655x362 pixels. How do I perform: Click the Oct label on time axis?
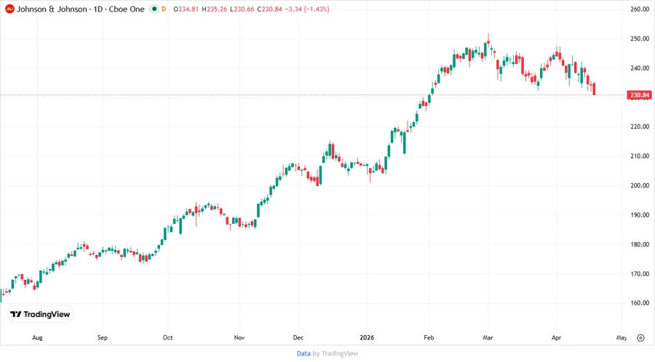167,337
